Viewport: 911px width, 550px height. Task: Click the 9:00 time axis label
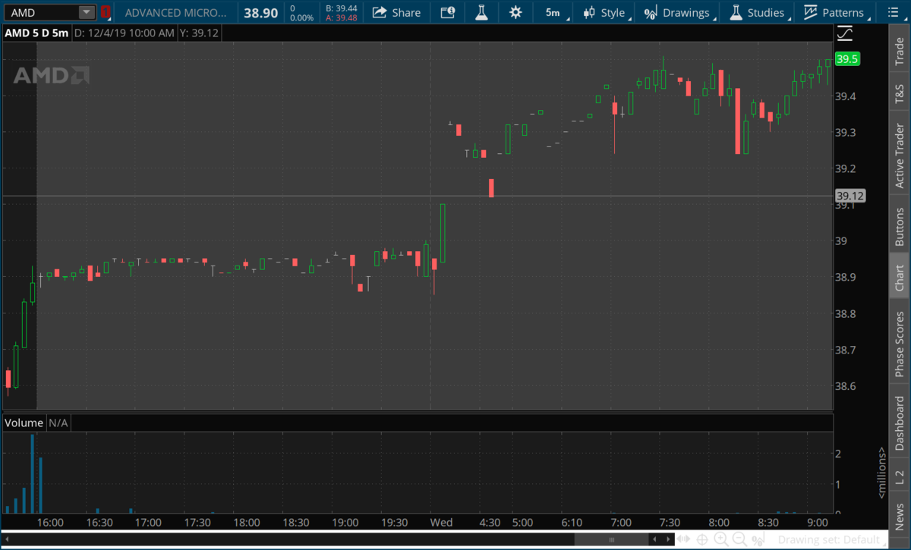coord(817,523)
